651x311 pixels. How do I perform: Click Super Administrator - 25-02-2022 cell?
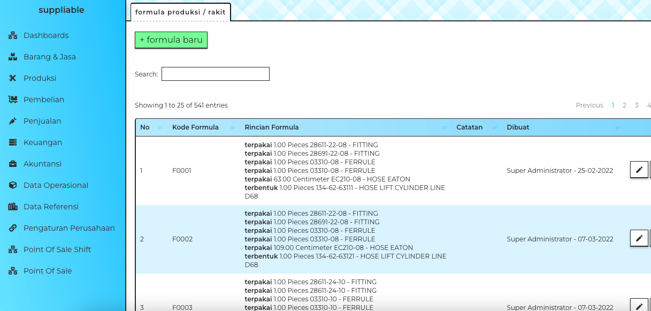pyautogui.click(x=560, y=171)
